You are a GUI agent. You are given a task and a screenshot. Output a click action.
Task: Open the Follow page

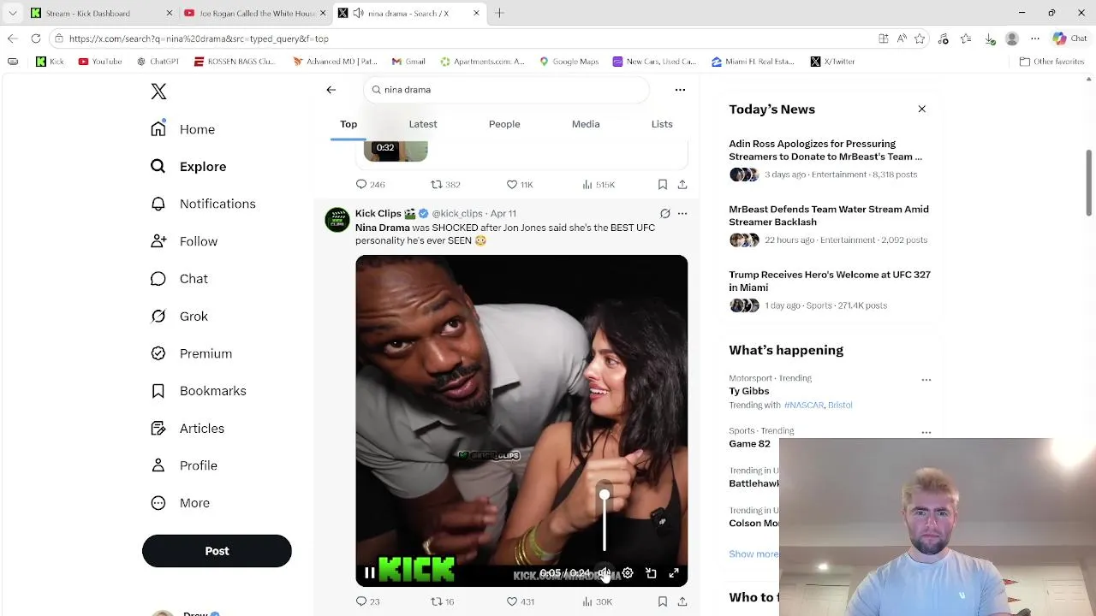tap(184, 241)
